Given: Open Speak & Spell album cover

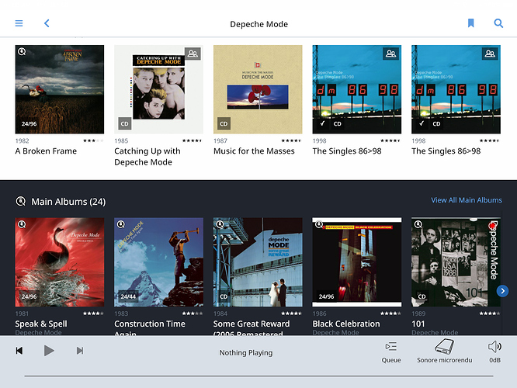Looking at the screenshot, I should tap(60, 262).
